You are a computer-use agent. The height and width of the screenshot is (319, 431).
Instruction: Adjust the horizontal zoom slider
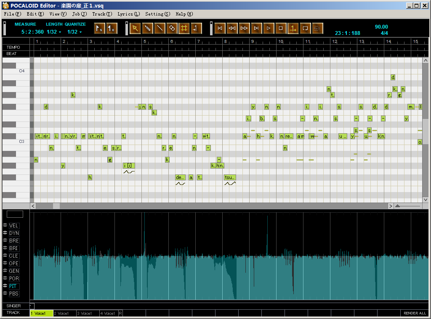[x=397, y=206]
